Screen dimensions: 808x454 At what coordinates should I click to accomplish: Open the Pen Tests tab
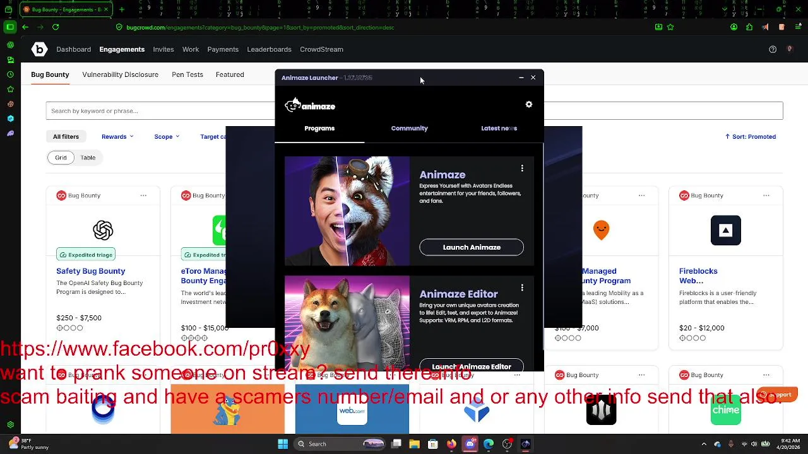(x=187, y=74)
